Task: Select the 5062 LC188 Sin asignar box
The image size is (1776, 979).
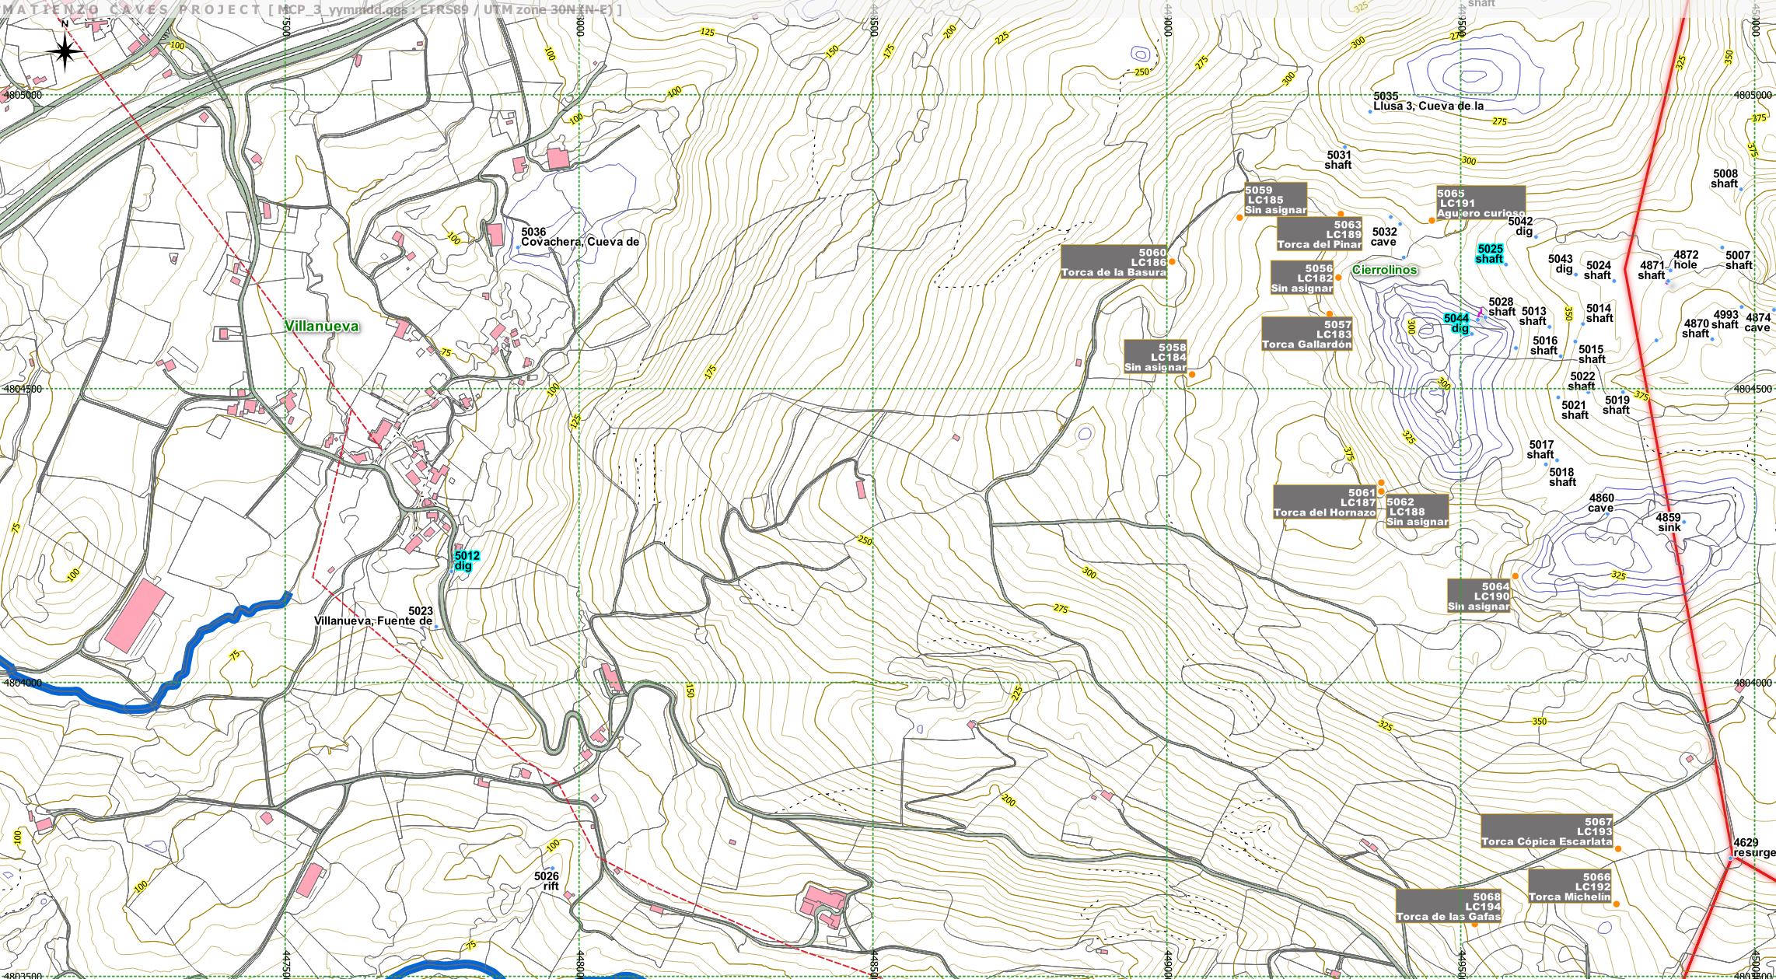Action: (x=1417, y=511)
